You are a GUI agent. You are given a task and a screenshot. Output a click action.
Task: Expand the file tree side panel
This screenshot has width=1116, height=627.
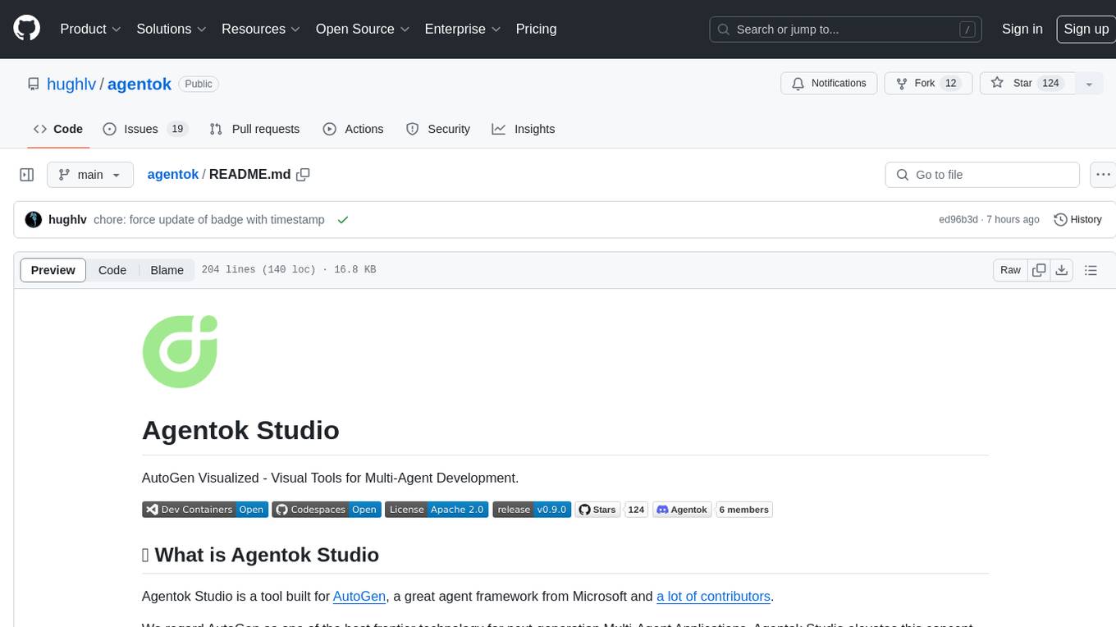tap(27, 175)
